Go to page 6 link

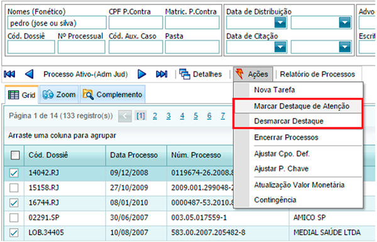tap(209, 116)
